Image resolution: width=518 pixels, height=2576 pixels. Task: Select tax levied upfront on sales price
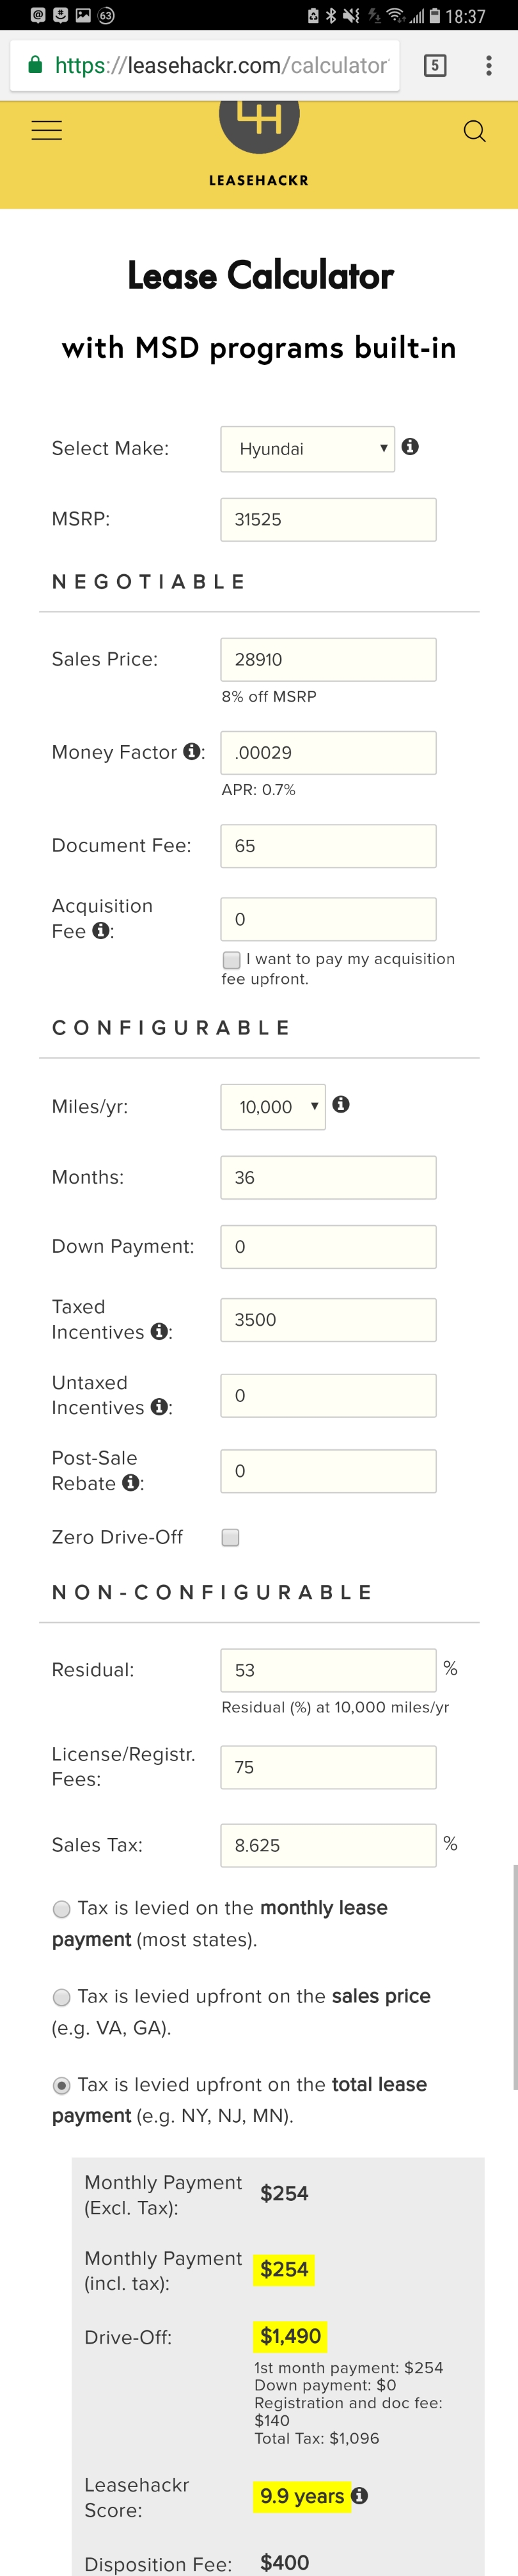[62, 1997]
